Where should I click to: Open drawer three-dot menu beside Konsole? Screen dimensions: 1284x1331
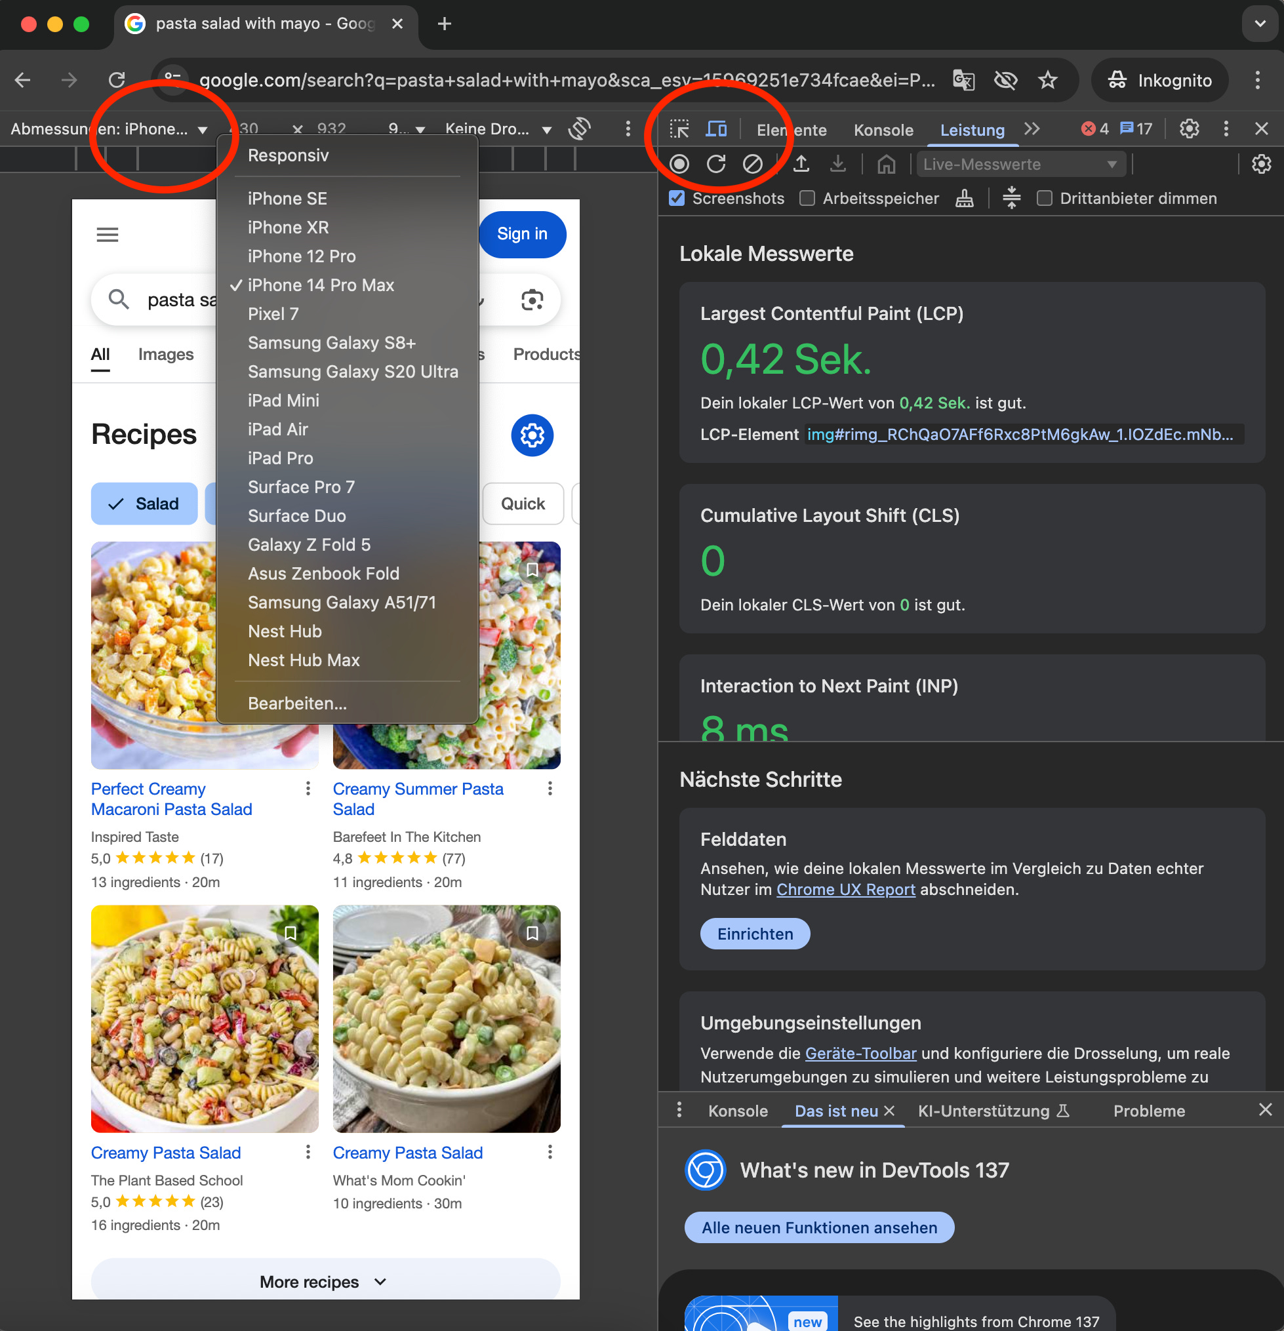tap(679, 1109)
